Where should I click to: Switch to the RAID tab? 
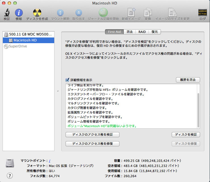click(x=142, y=32)
